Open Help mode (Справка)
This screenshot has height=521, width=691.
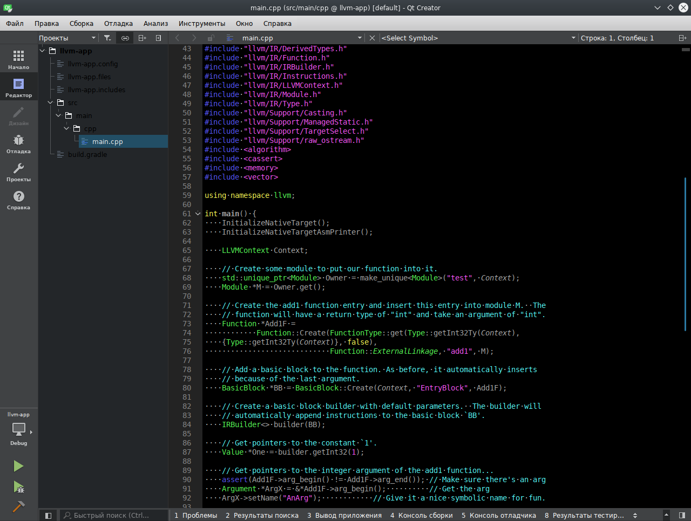coord(19,200)
